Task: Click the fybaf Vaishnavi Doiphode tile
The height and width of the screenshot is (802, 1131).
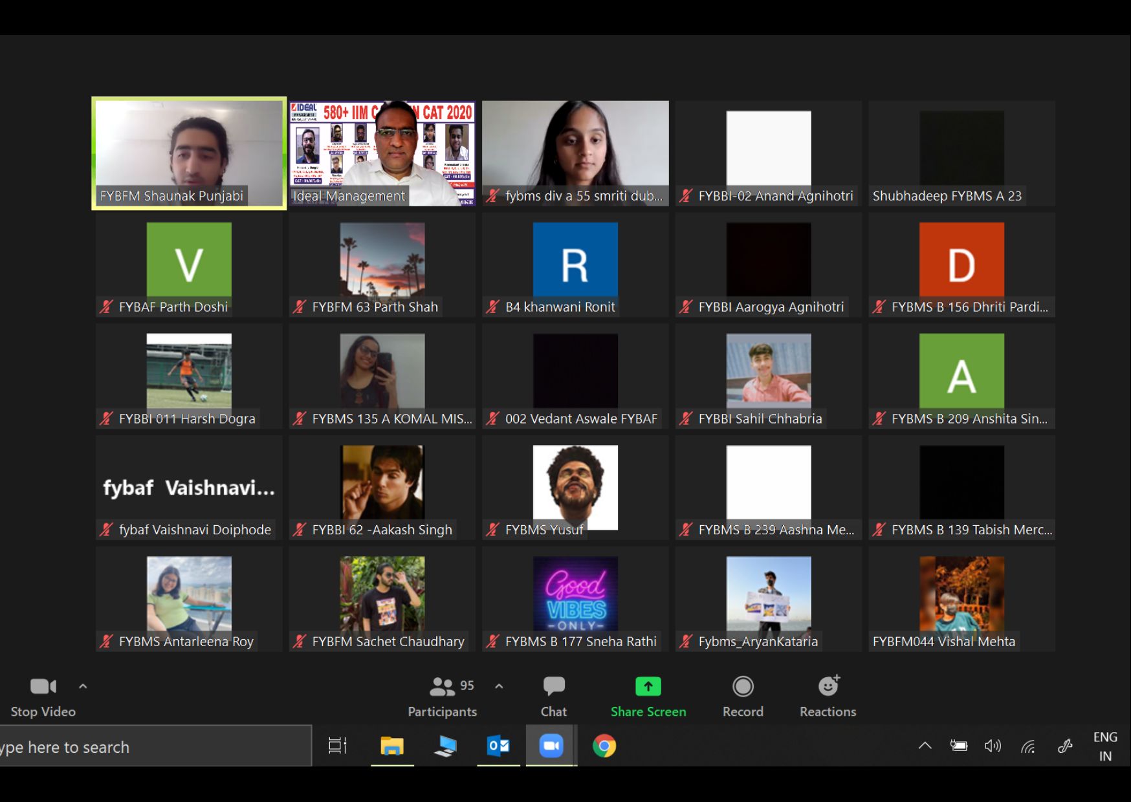Action: pyautogui.click(x=189, y=488)
